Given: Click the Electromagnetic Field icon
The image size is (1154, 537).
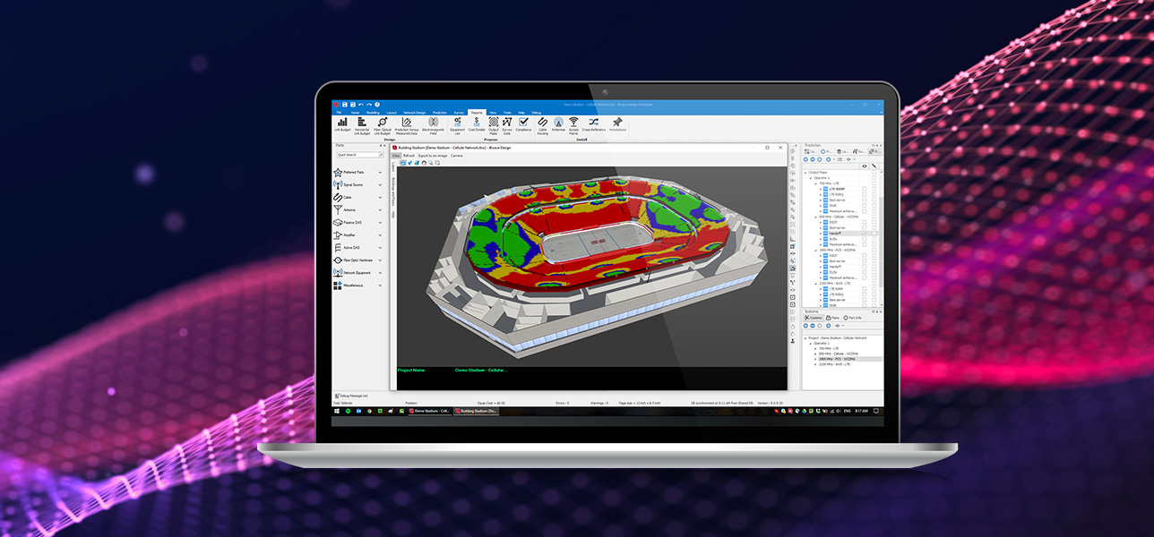Looking at the screenshot, I should [x=433, y=123].
